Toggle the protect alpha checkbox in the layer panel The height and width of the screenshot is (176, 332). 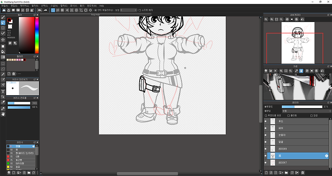coord(266,115)
